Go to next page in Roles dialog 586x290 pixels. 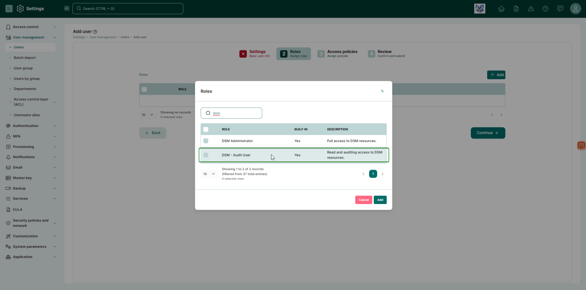tap(382, 174)
